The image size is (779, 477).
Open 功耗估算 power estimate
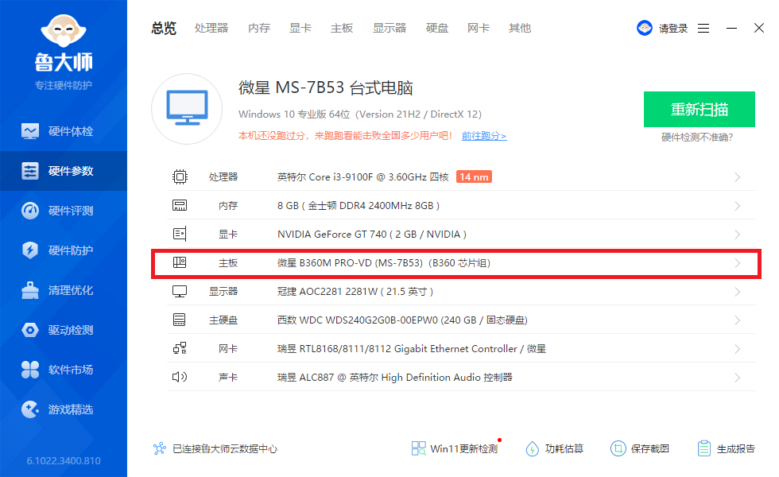[555, 448]
